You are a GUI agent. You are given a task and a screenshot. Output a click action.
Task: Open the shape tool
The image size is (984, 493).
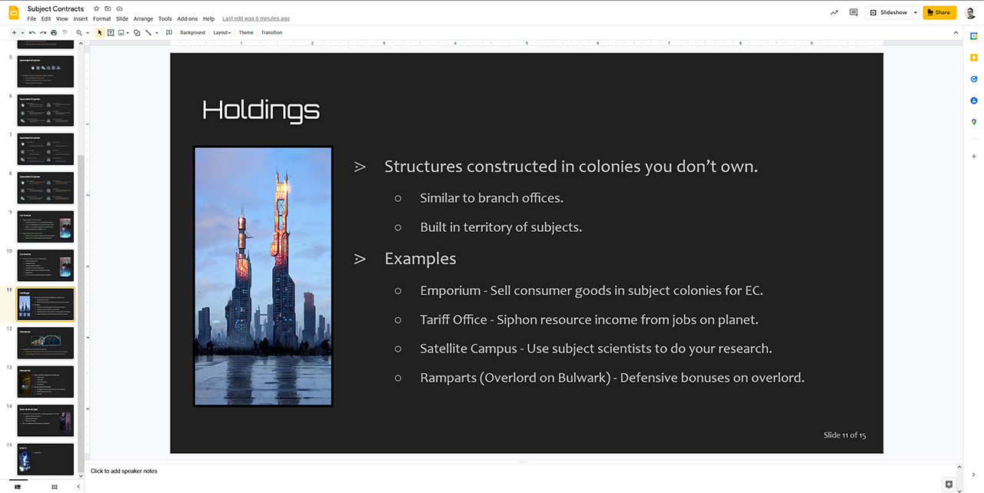click(137, 32)
